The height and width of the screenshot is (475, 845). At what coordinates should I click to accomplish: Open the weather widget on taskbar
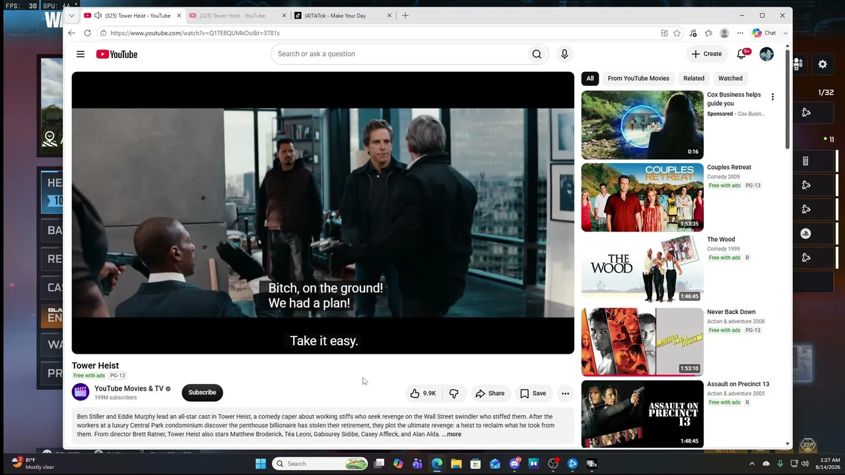coord(33,463)
